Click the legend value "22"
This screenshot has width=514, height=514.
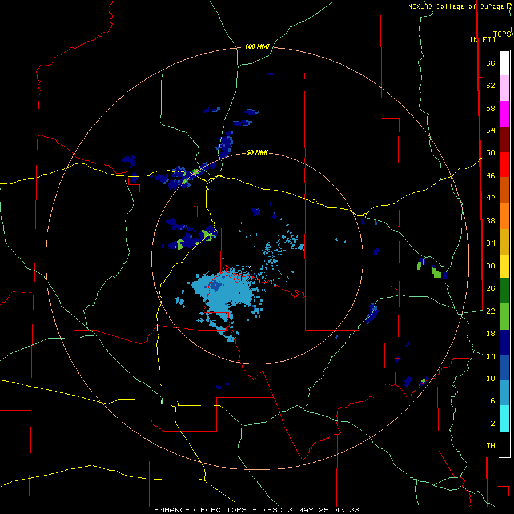(x=491, y=311)
